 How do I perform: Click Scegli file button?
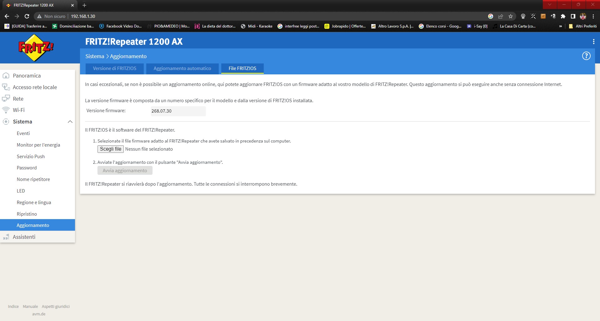(x=111, y=149)
